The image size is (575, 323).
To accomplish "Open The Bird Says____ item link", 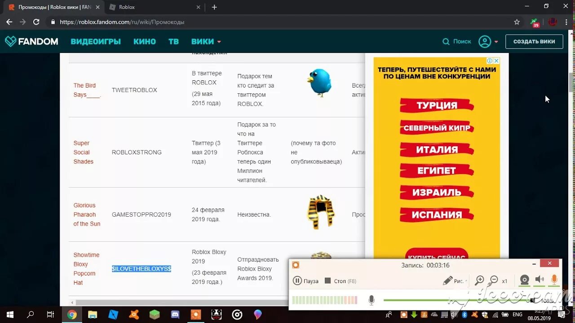I will click(x=87, y=90).
